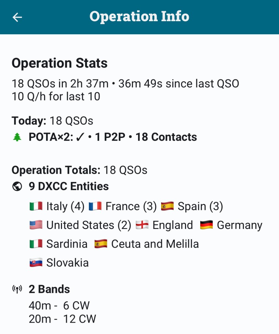Image resolution: width=279 pixels, height=334 pixels.
Task: Tap the 40m - 6 CW line
Action: coord(59,306)
